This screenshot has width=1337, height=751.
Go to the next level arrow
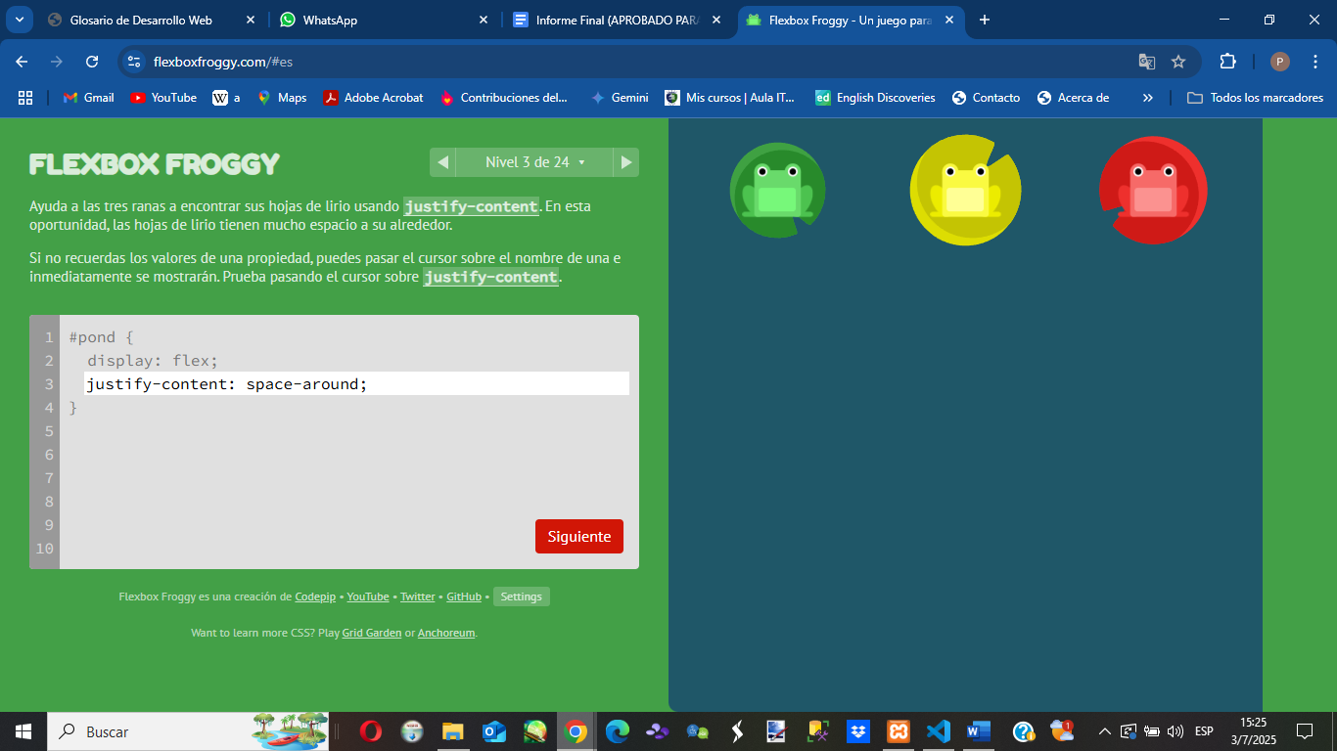[x=626, y=162]
